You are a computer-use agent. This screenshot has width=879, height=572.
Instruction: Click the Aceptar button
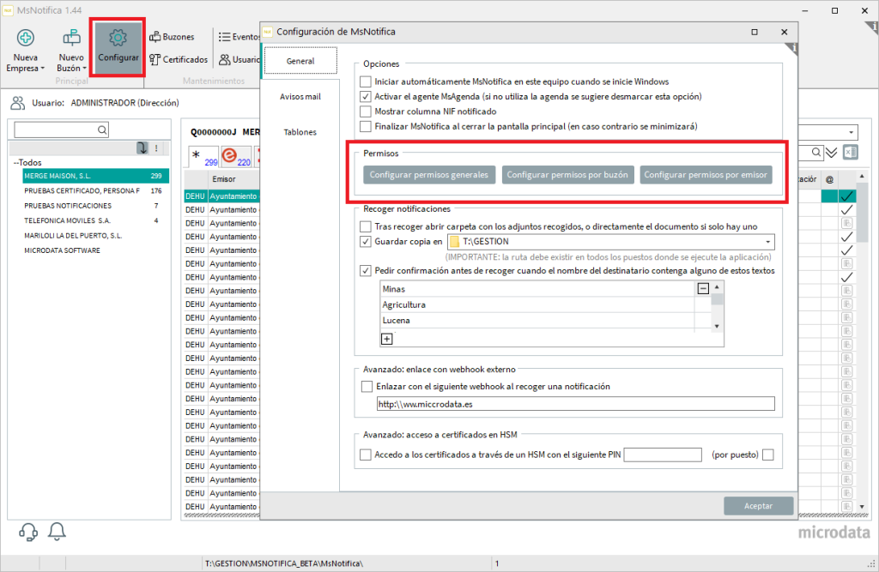coord(759,506)
